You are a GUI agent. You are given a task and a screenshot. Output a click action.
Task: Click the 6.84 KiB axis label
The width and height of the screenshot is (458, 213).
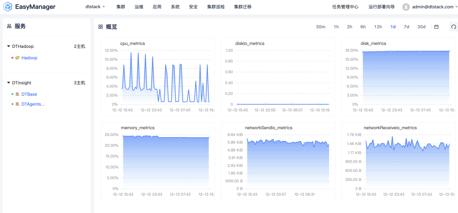coord(236,135)
